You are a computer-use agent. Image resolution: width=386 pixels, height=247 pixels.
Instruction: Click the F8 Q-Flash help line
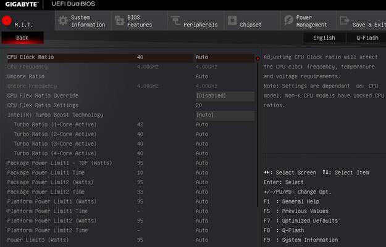click(283, 230)
